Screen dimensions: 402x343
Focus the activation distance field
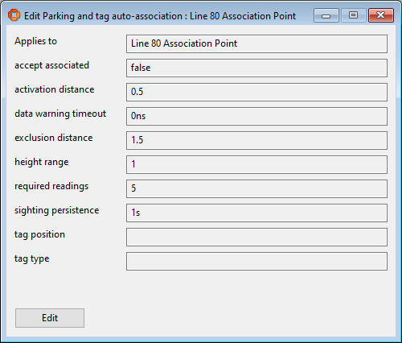[256, 92]
